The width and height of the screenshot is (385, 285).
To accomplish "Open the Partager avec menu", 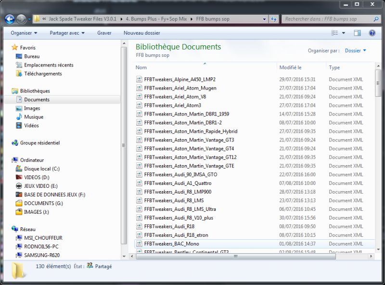I will [67, 33].
